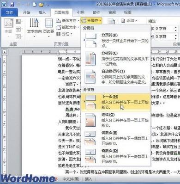Click the next page section icon
Viewport: 180px width, 184px height.
coord(90,102)
